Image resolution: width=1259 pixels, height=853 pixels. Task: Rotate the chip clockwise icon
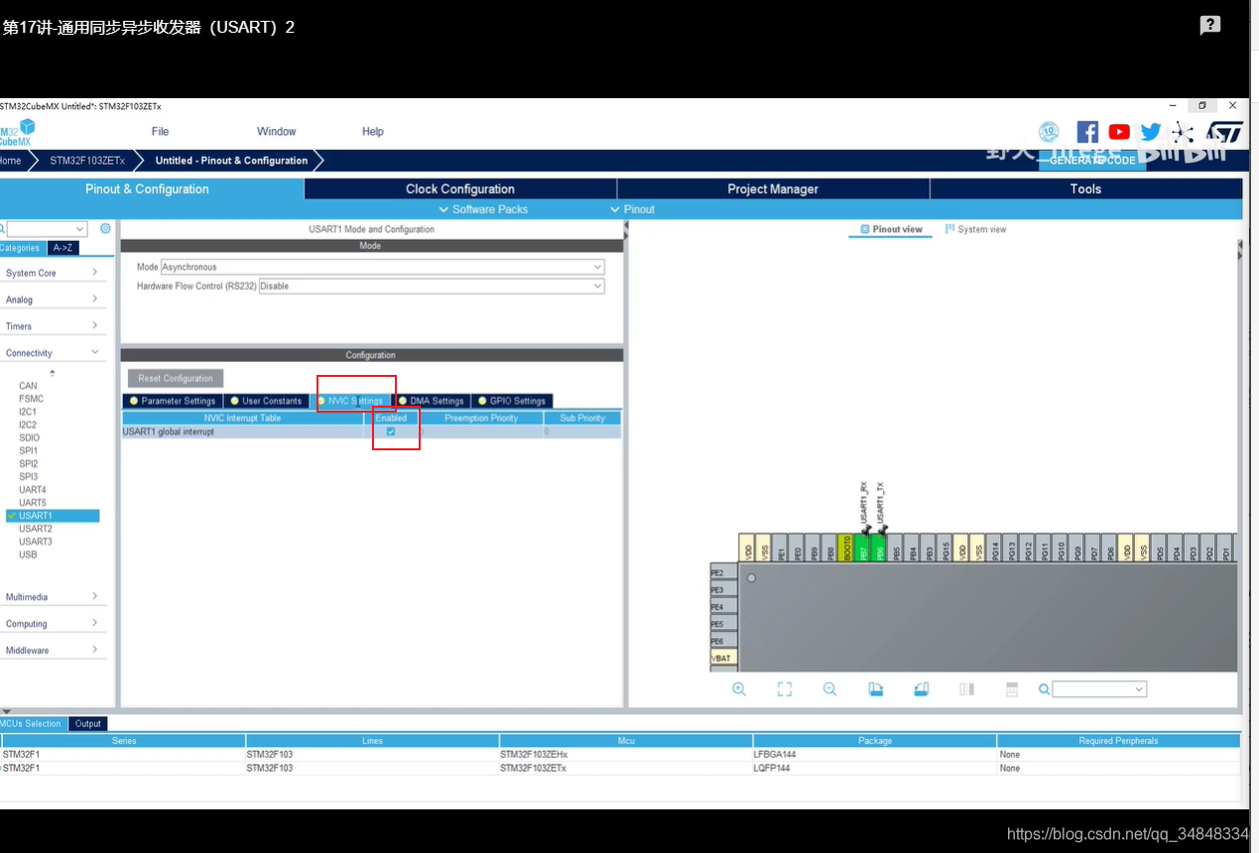tap(876, 689)
